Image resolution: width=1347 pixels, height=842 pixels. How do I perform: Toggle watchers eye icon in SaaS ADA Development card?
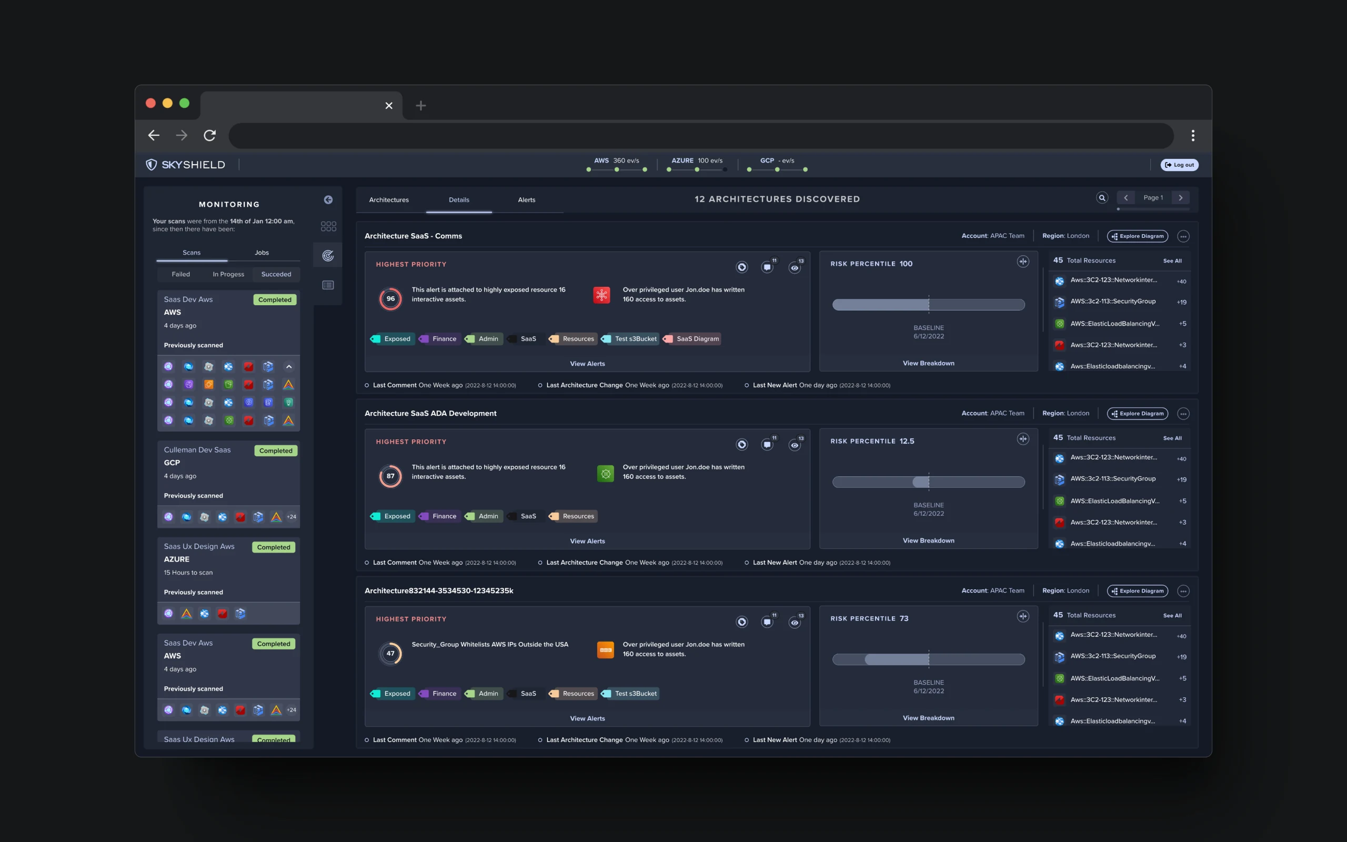point(795,445)
